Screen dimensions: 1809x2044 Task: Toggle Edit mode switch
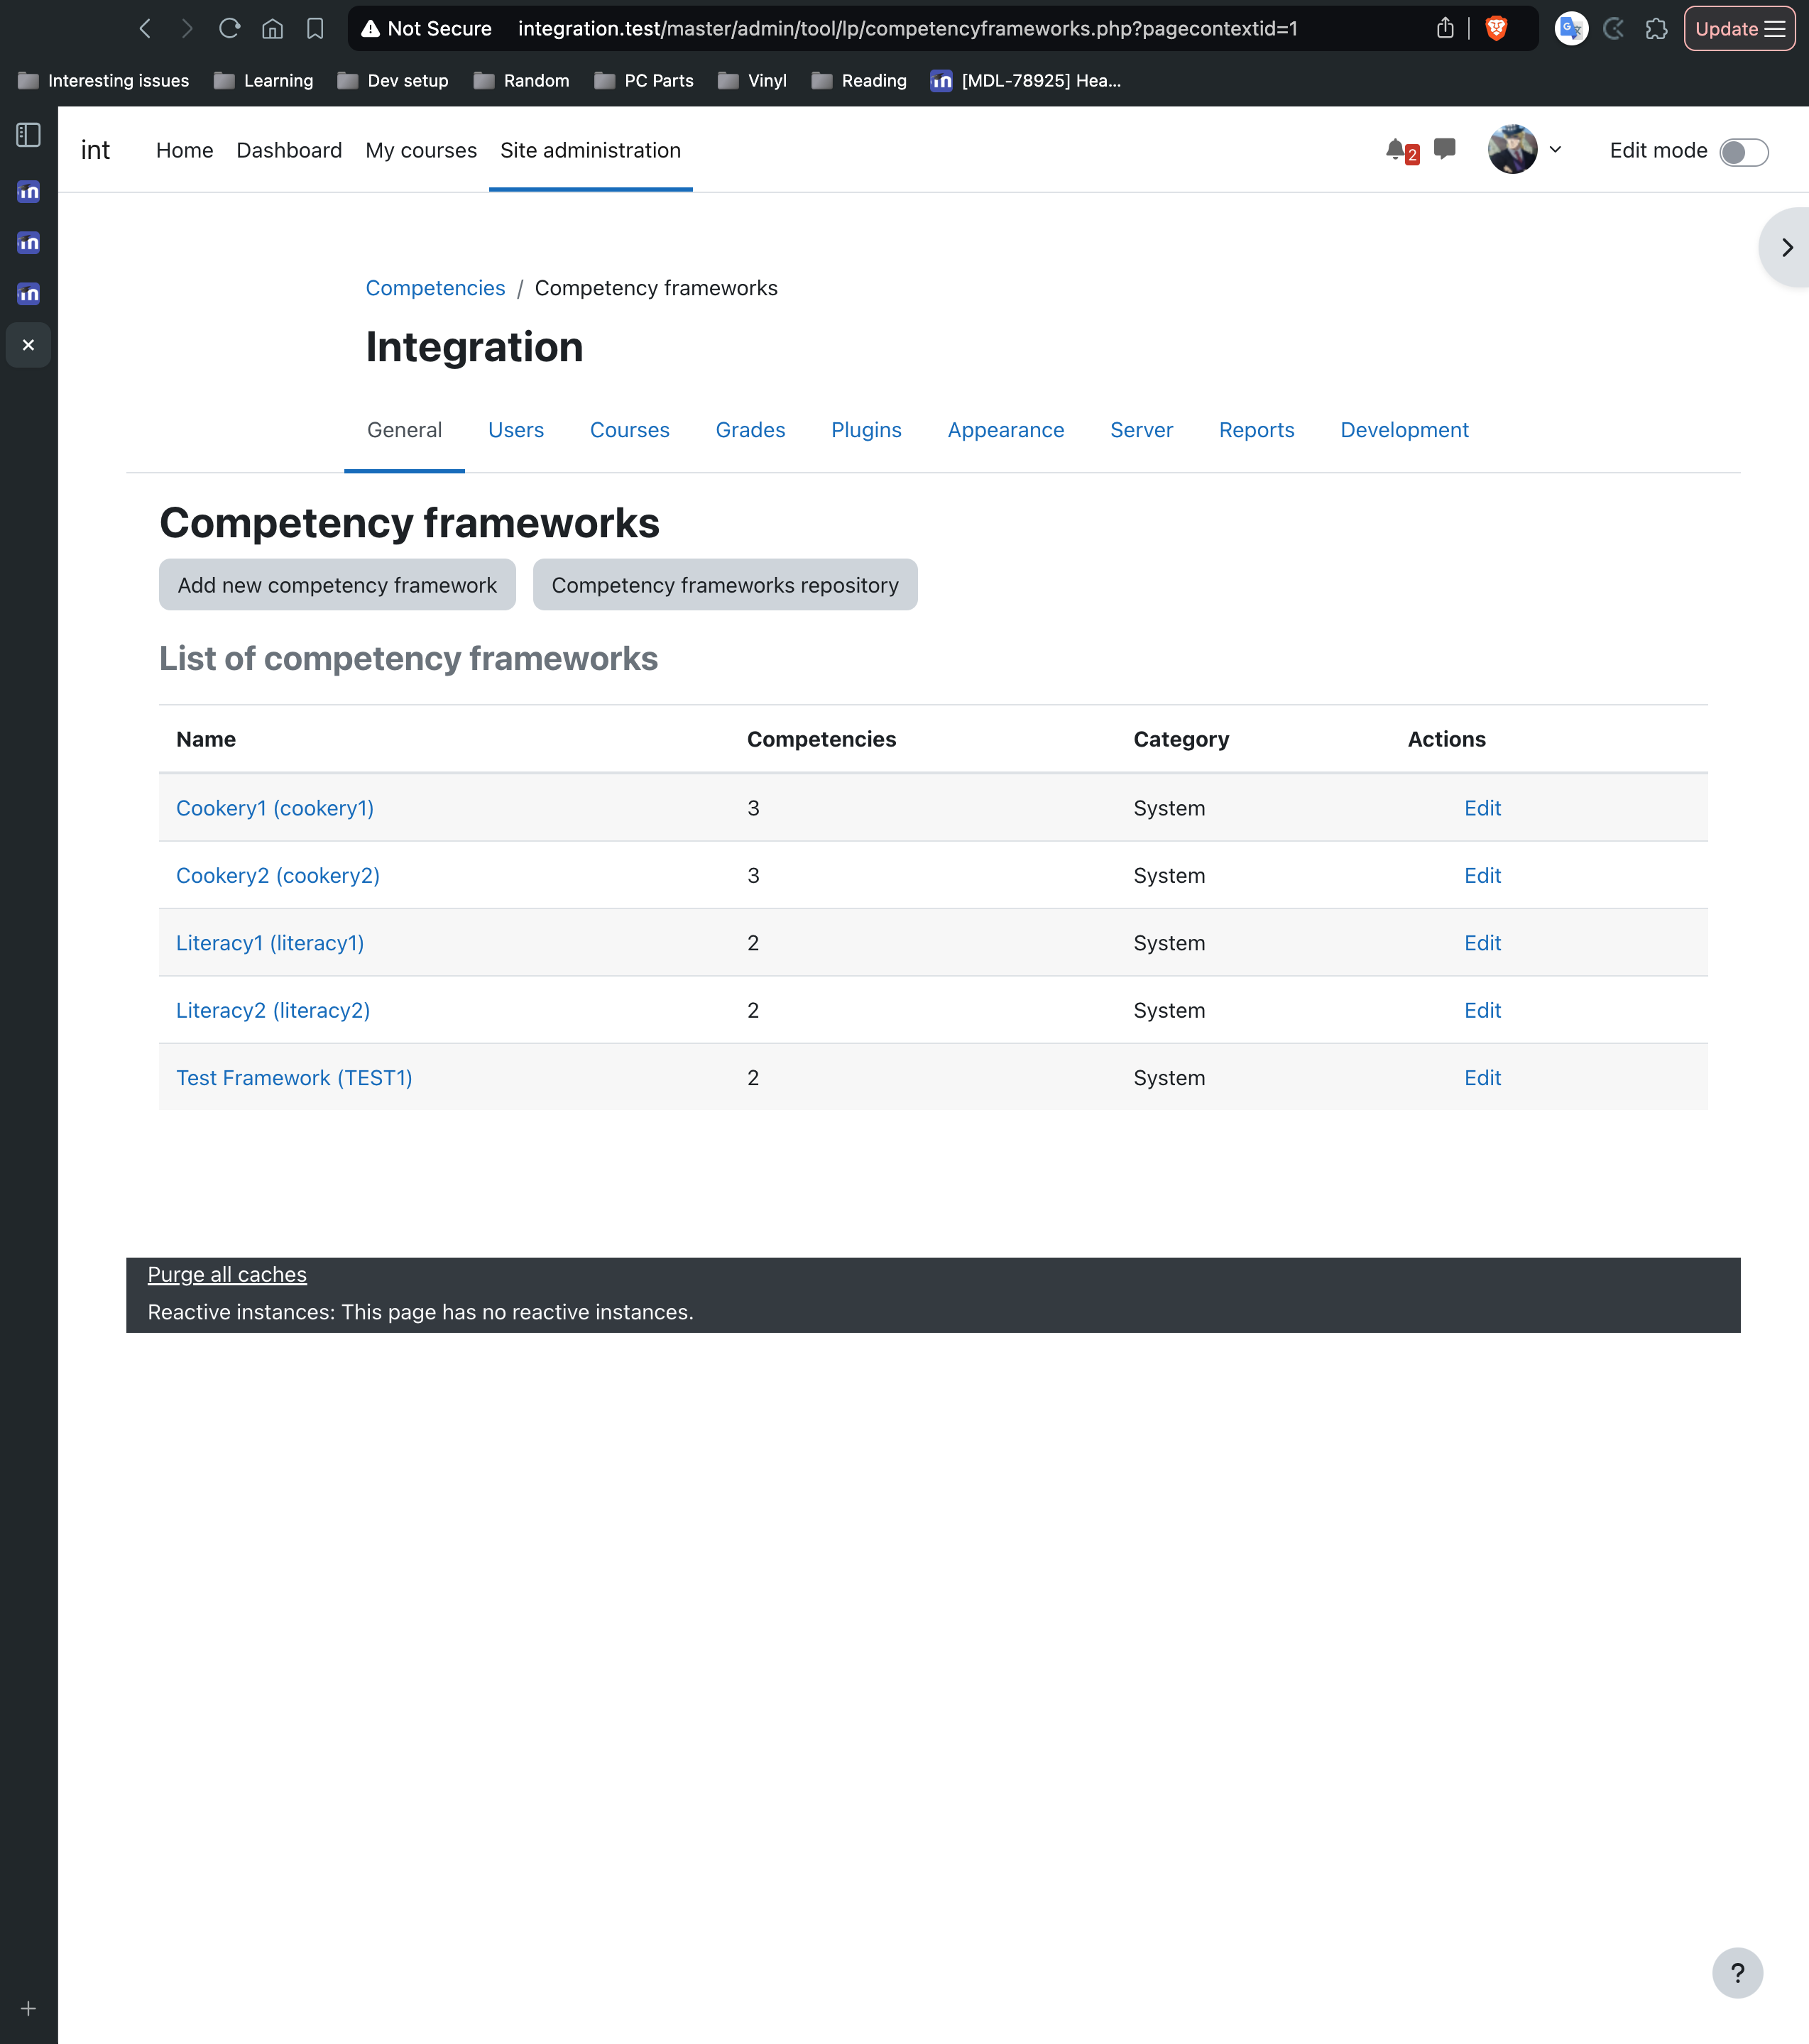(1743, 151)
